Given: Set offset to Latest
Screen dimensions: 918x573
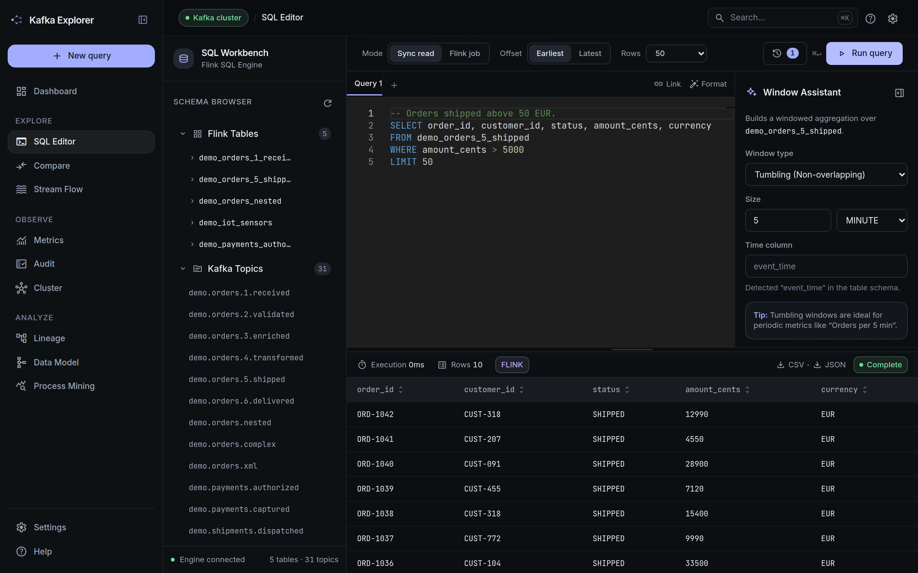Looking at the screenshot, I should click(x=590, y=53).
